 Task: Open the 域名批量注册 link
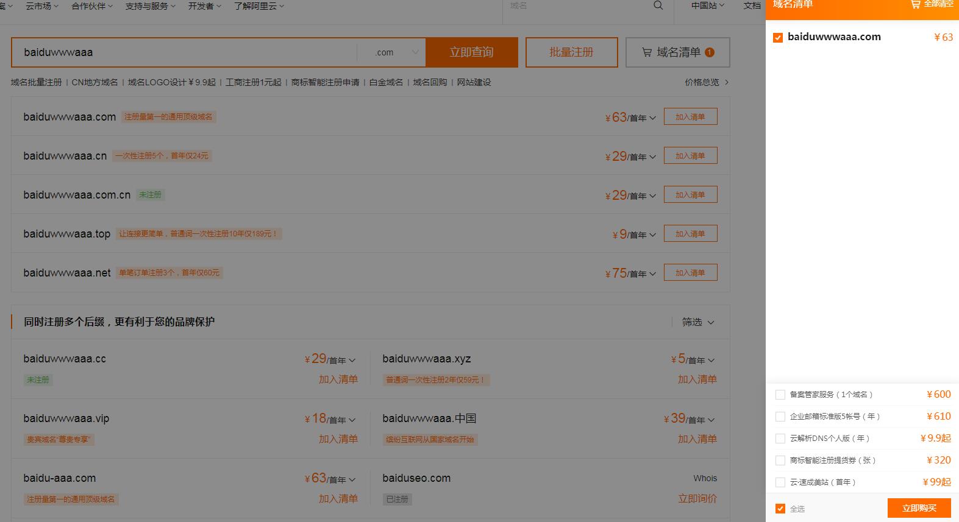tap(36, 82)
